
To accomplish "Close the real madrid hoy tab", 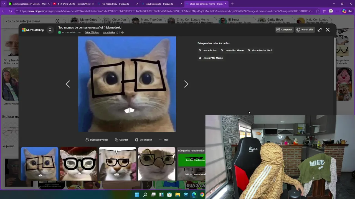I will 137,4.
